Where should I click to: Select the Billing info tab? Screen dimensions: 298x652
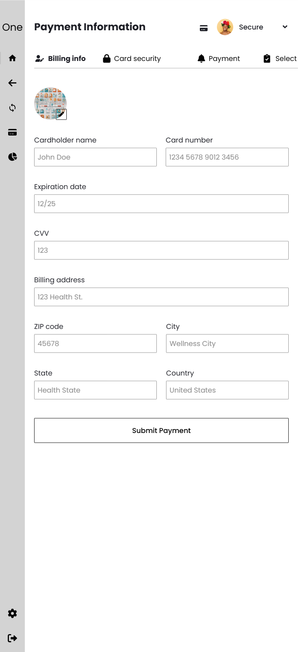click(61, 59)
